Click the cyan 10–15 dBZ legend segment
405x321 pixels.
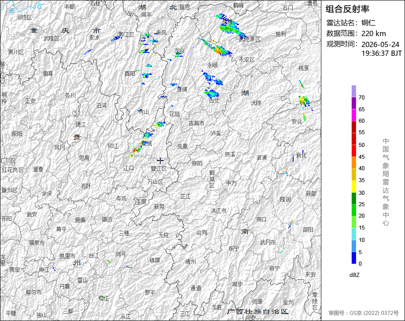(354, 234)
